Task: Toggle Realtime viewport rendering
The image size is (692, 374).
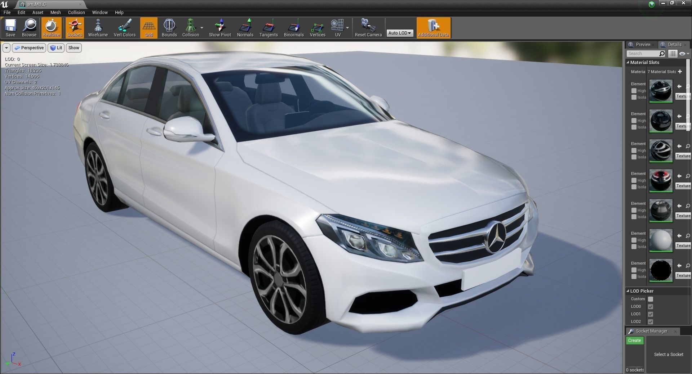Action: click(x=51, y=28)
